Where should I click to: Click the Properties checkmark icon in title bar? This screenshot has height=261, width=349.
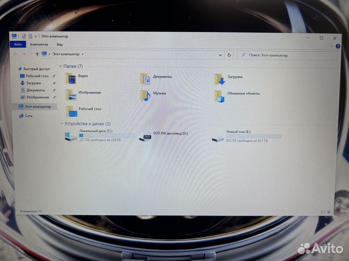[24, 36]
